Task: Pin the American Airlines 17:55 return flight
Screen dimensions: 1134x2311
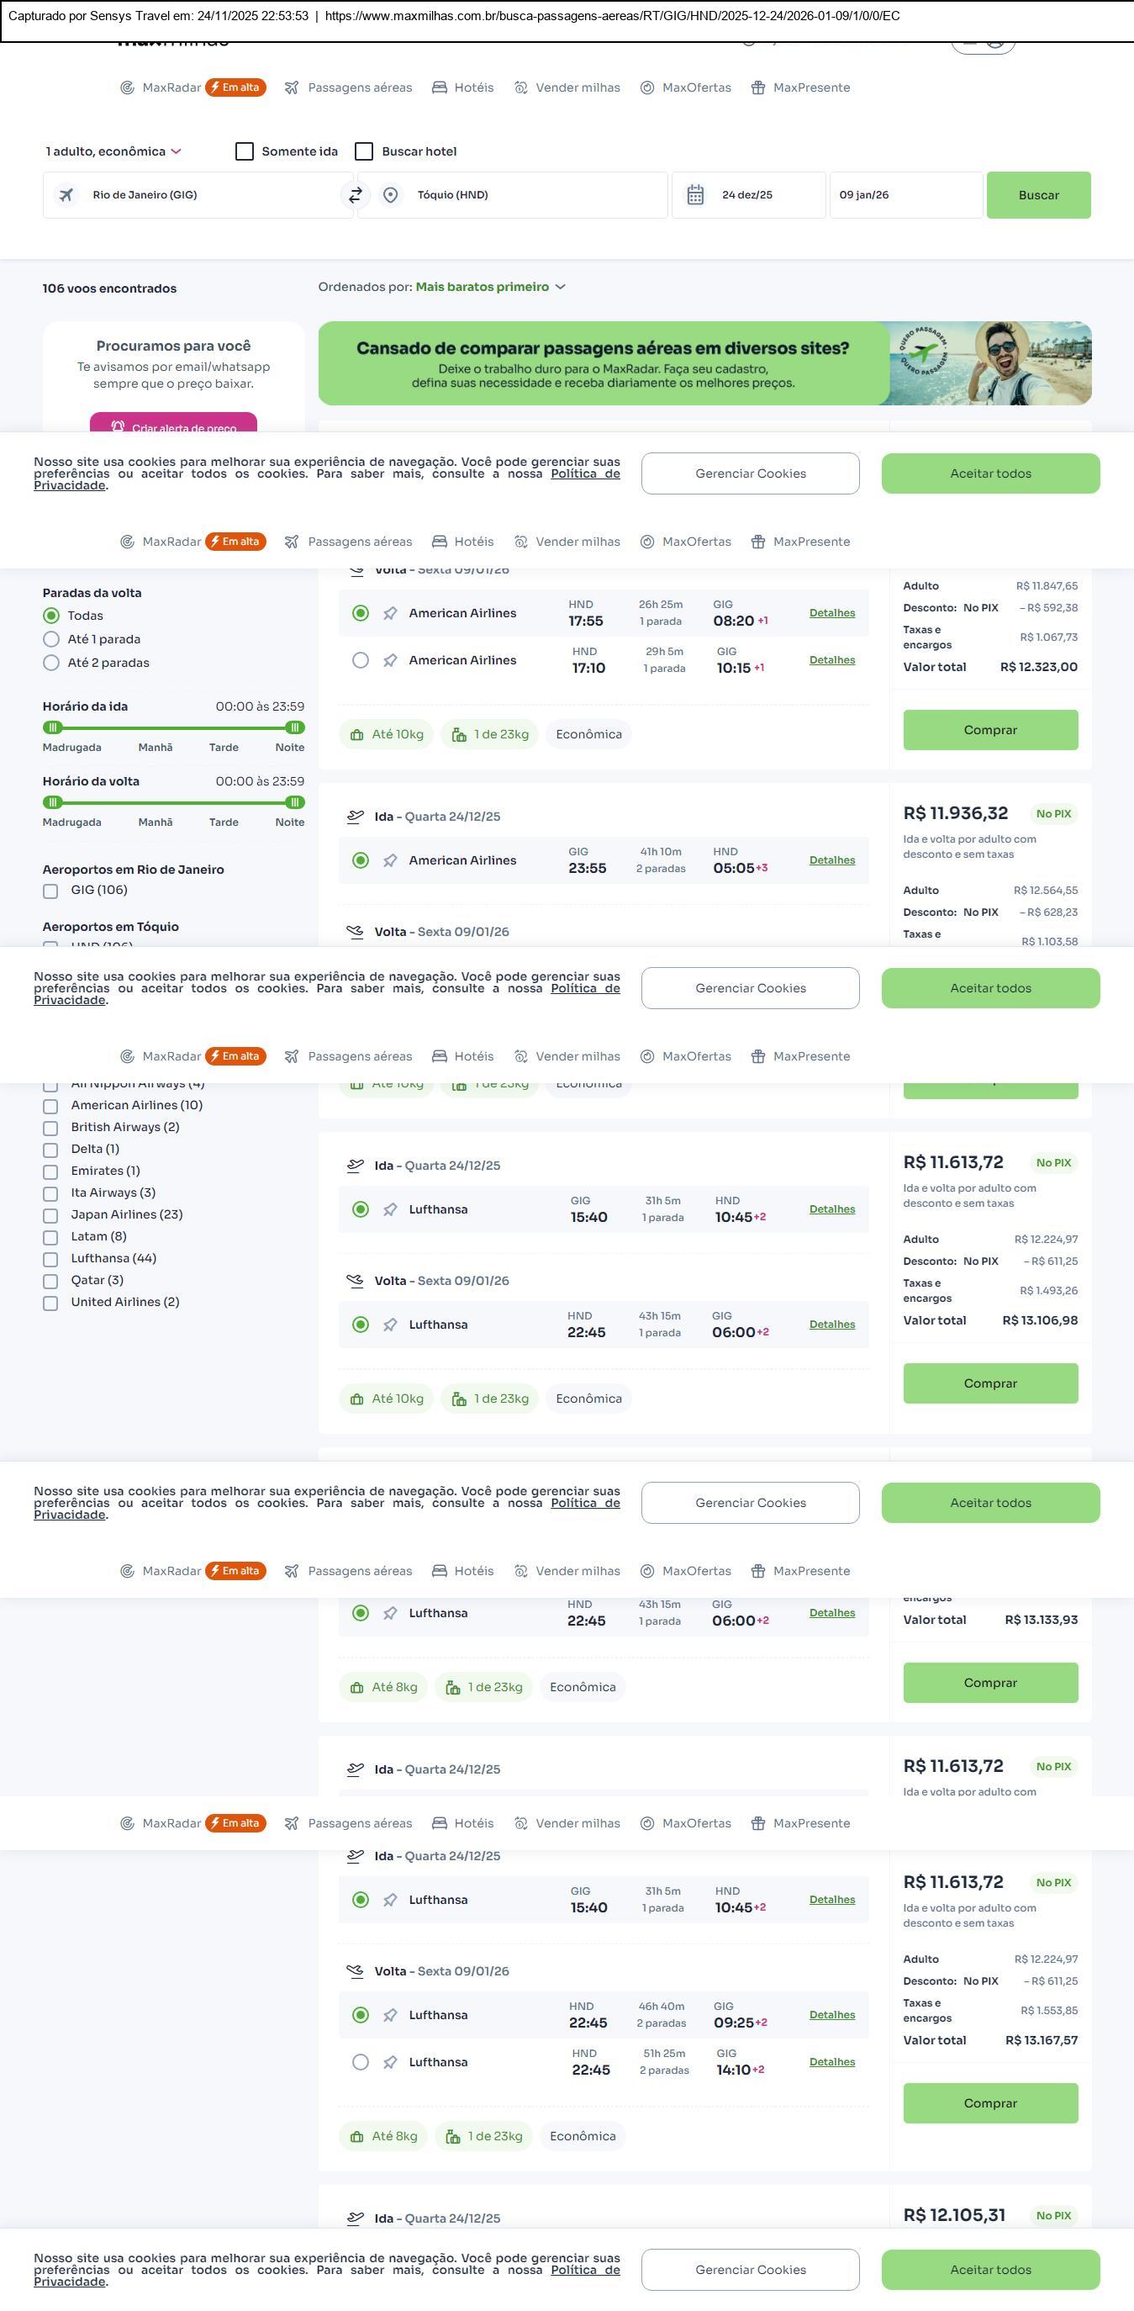Action: pos(390,614)
